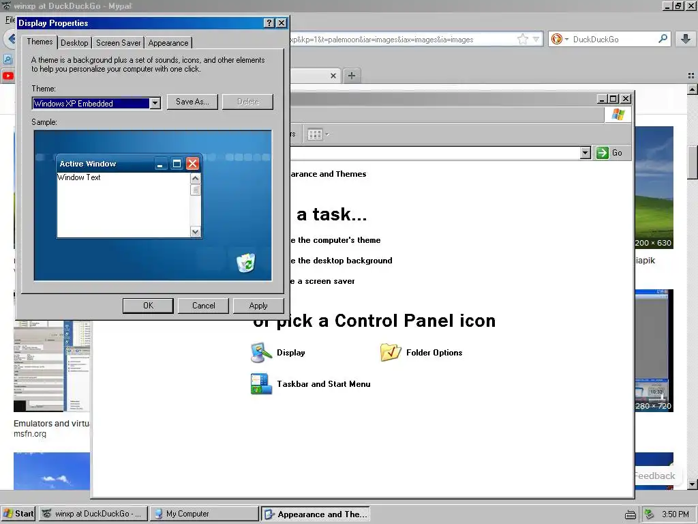Switch to the Screen Saver tab

click(x=119, y=43)
